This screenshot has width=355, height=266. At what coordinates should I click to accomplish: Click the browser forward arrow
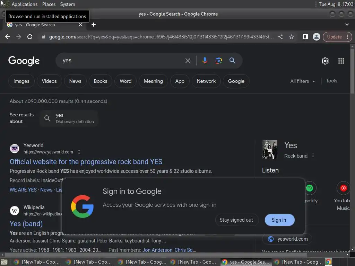click(x=19, y=37)
